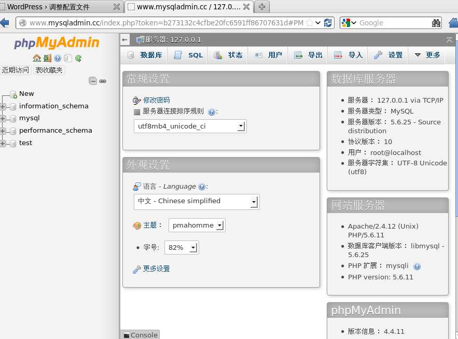Click the test database cylinder icon
The width and height of the screenshot is (458, 339).
(13, 144)
